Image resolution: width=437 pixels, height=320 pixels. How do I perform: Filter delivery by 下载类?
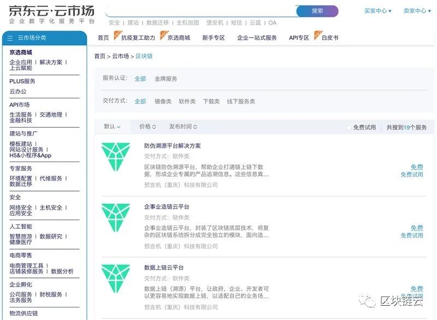[211, 102]
